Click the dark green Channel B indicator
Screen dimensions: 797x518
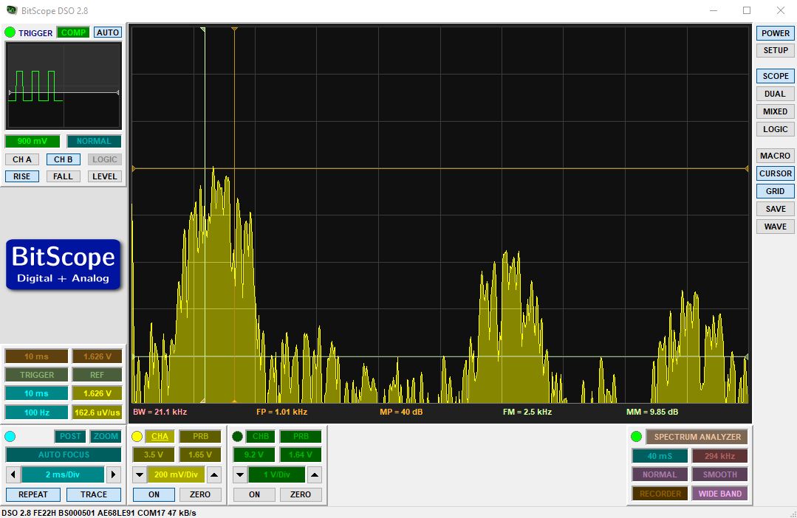point(237,436)
